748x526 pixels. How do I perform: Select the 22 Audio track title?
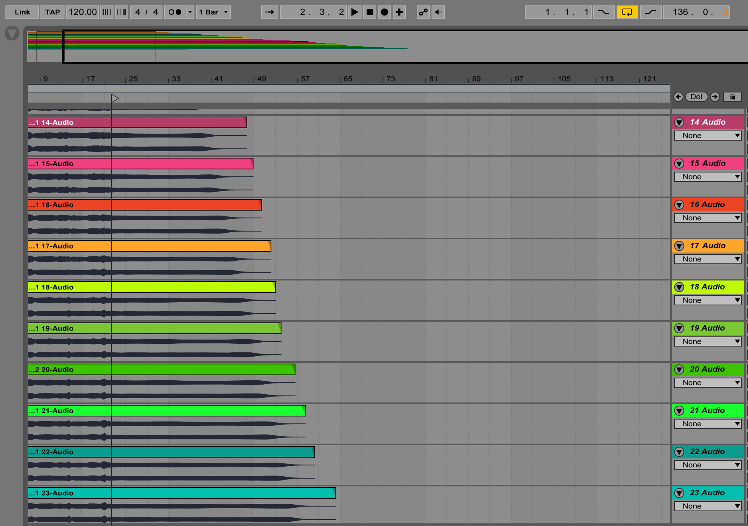[x=707, y=451]
